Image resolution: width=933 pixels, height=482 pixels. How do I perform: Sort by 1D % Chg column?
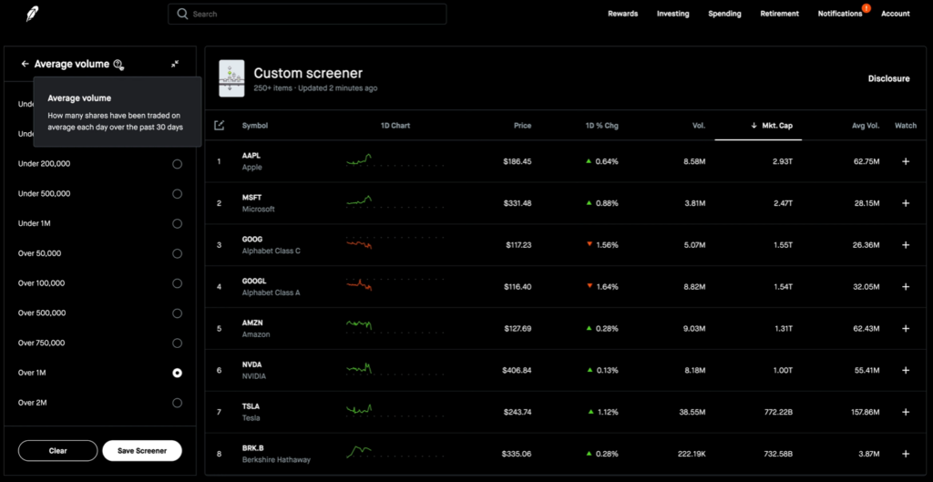[601, 126]
